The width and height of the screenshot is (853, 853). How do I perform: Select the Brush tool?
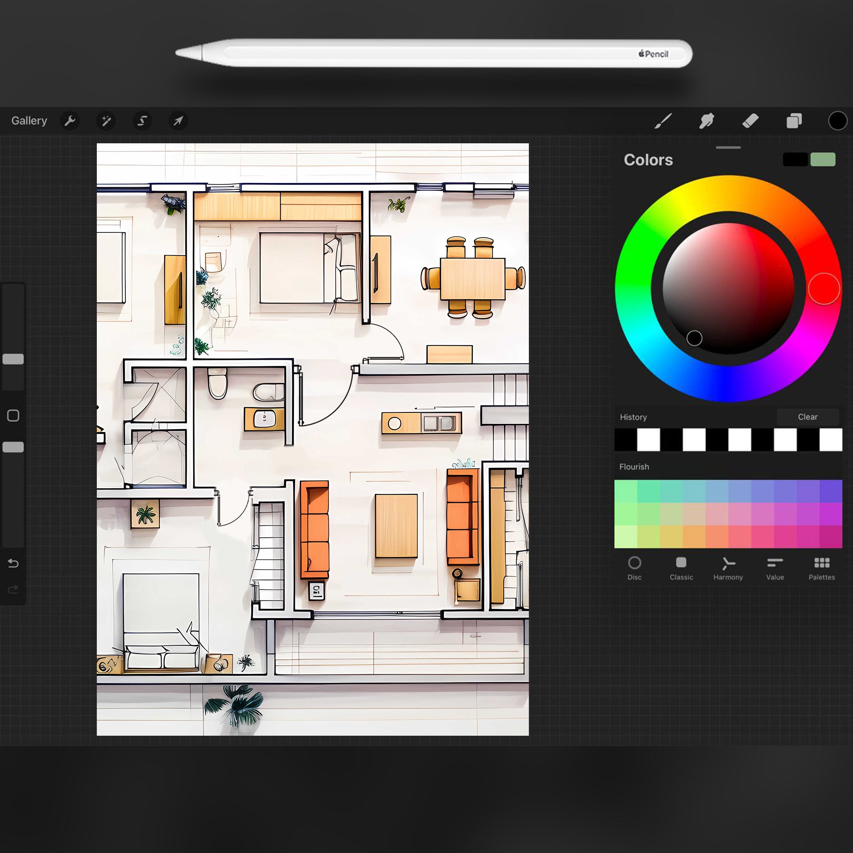coord(663,121)
